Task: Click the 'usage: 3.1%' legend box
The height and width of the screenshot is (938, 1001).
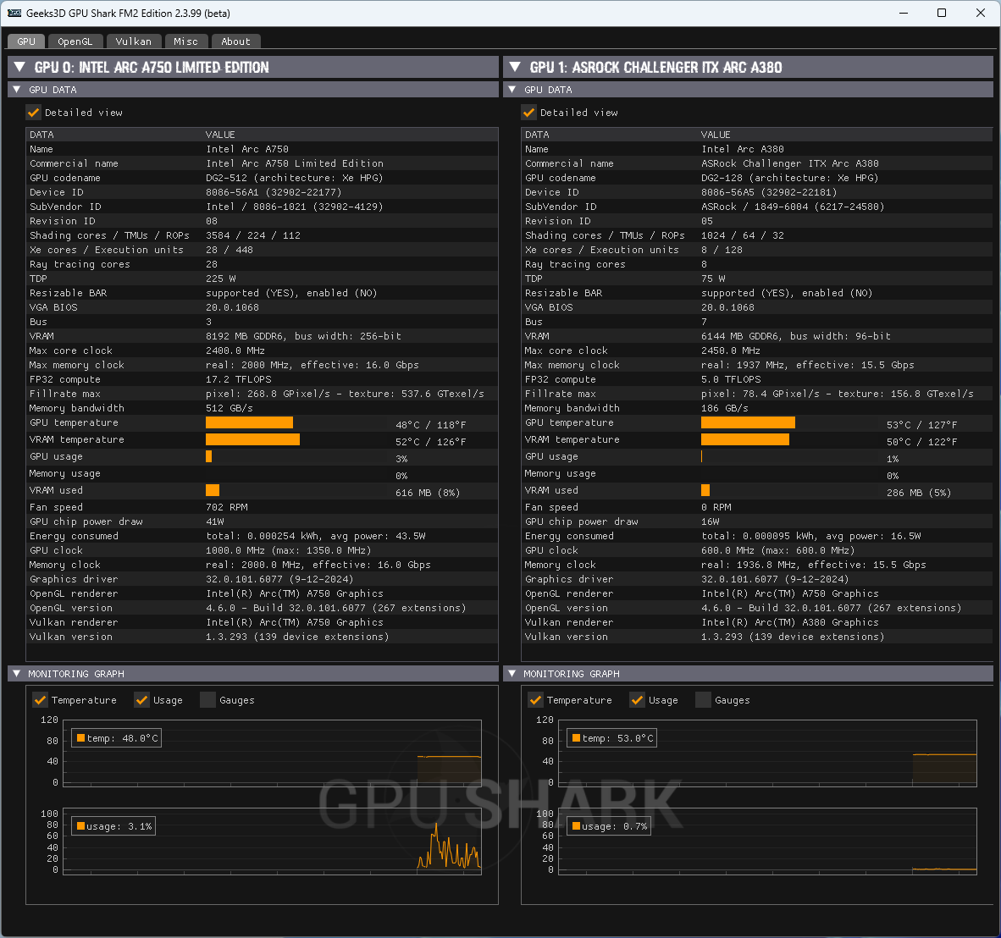Action: point(113,826)
